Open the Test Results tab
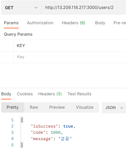 [x=80, y=94]
